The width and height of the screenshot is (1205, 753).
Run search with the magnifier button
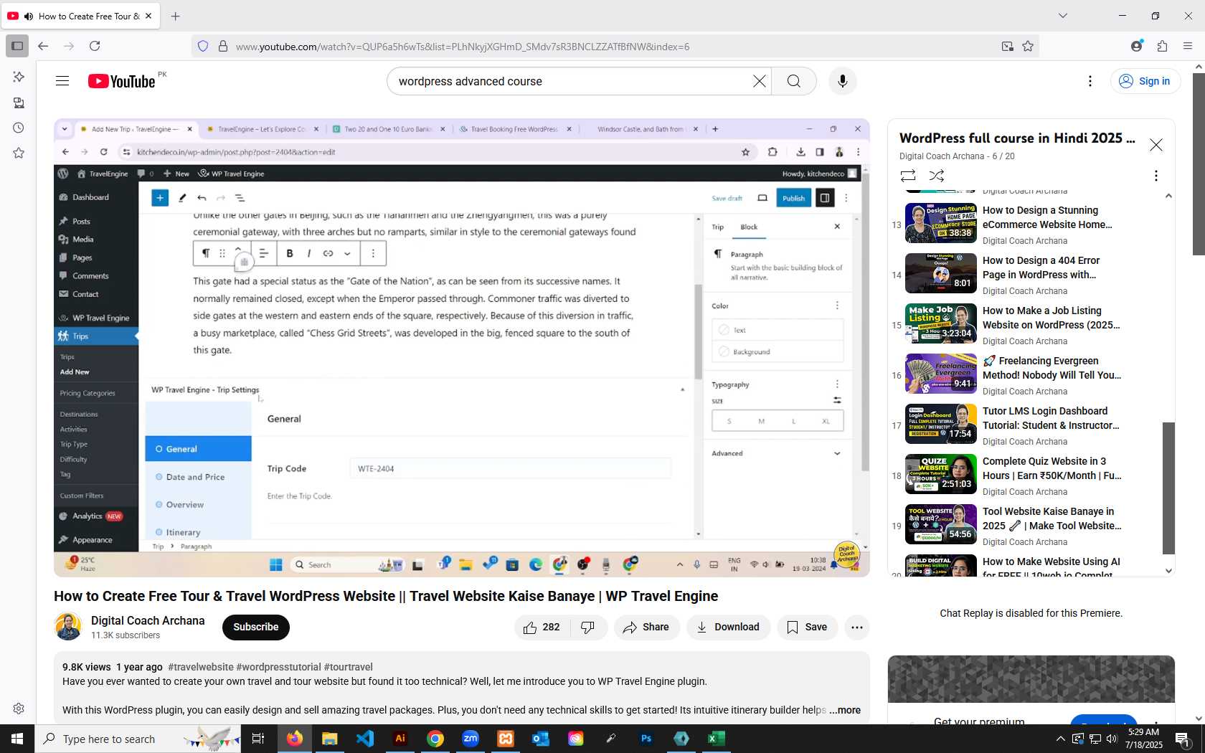click(x=793, y=81)
